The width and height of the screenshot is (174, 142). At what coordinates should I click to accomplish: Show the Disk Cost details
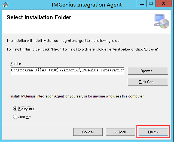point(148,82)
